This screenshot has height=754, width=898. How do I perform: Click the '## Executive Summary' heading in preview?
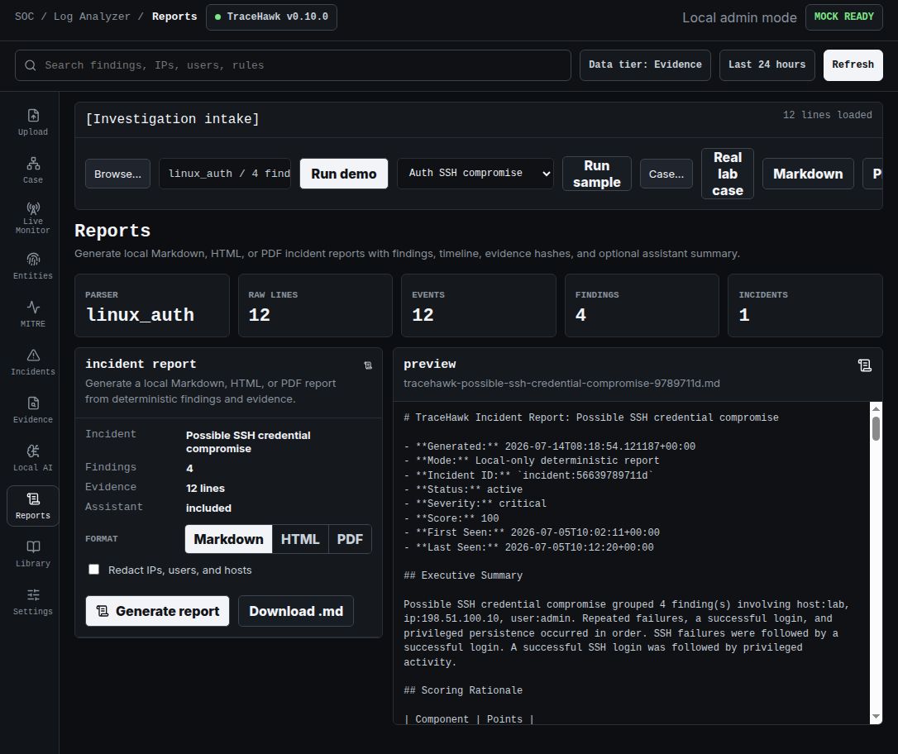point(463,575)
